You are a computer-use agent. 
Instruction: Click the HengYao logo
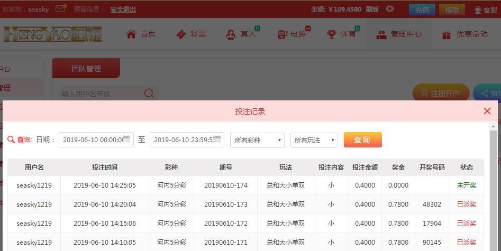pos(52,34)
